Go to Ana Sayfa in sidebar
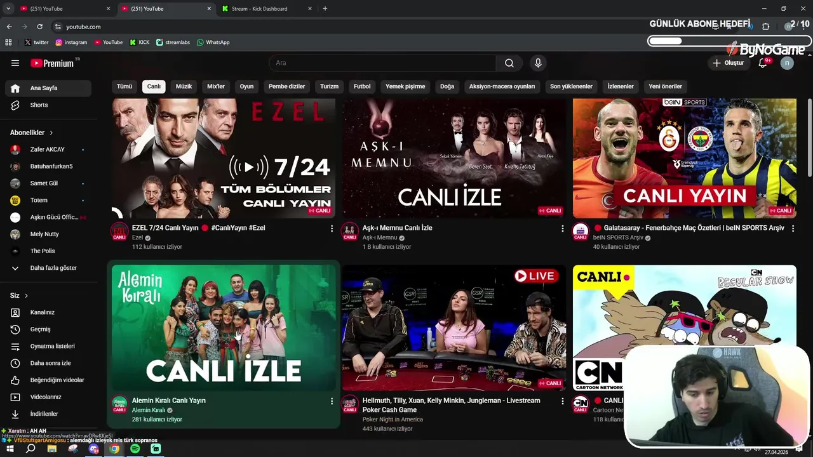The width and height of the screenshot is (813, 457). click(48, 88)
